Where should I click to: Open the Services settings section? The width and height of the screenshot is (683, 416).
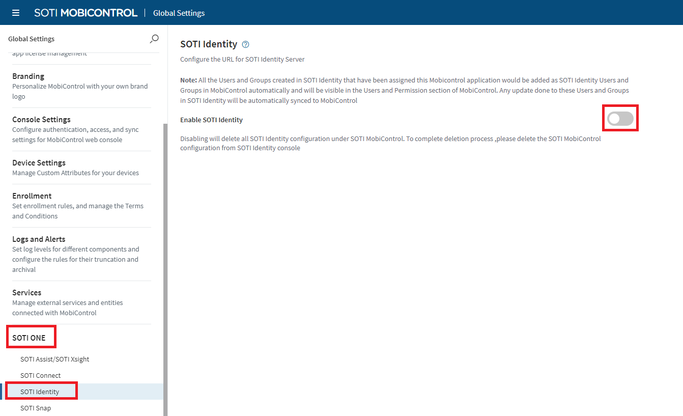tap(26, 292)
